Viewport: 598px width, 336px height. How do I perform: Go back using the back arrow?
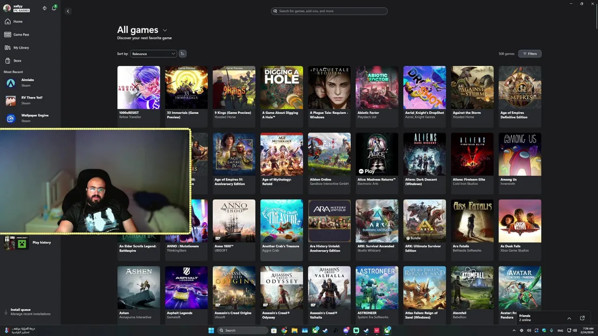click(68, 11)
